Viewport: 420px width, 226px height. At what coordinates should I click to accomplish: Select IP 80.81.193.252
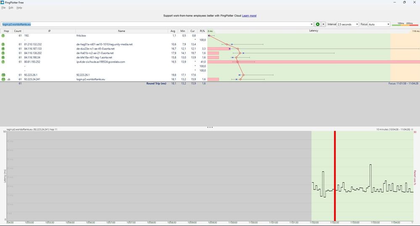[32, 62]
